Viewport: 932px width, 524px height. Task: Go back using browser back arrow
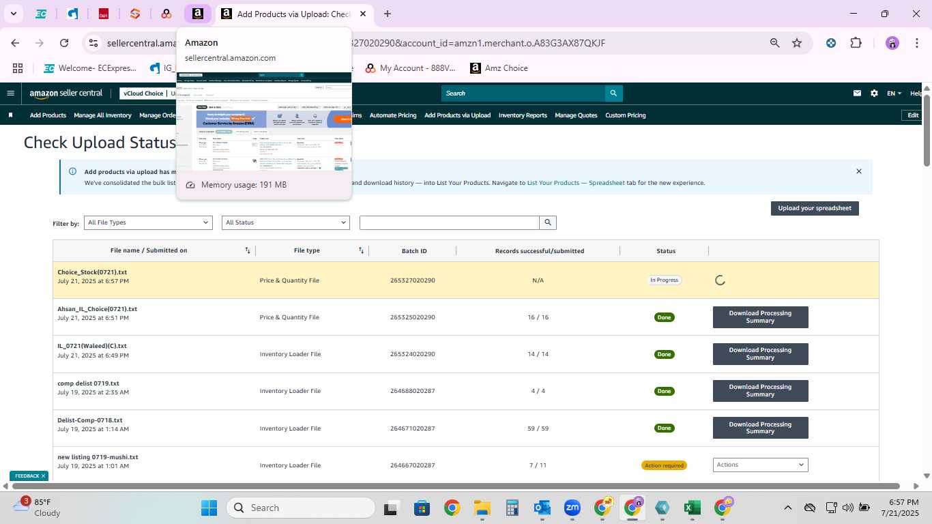click(15, 43)
